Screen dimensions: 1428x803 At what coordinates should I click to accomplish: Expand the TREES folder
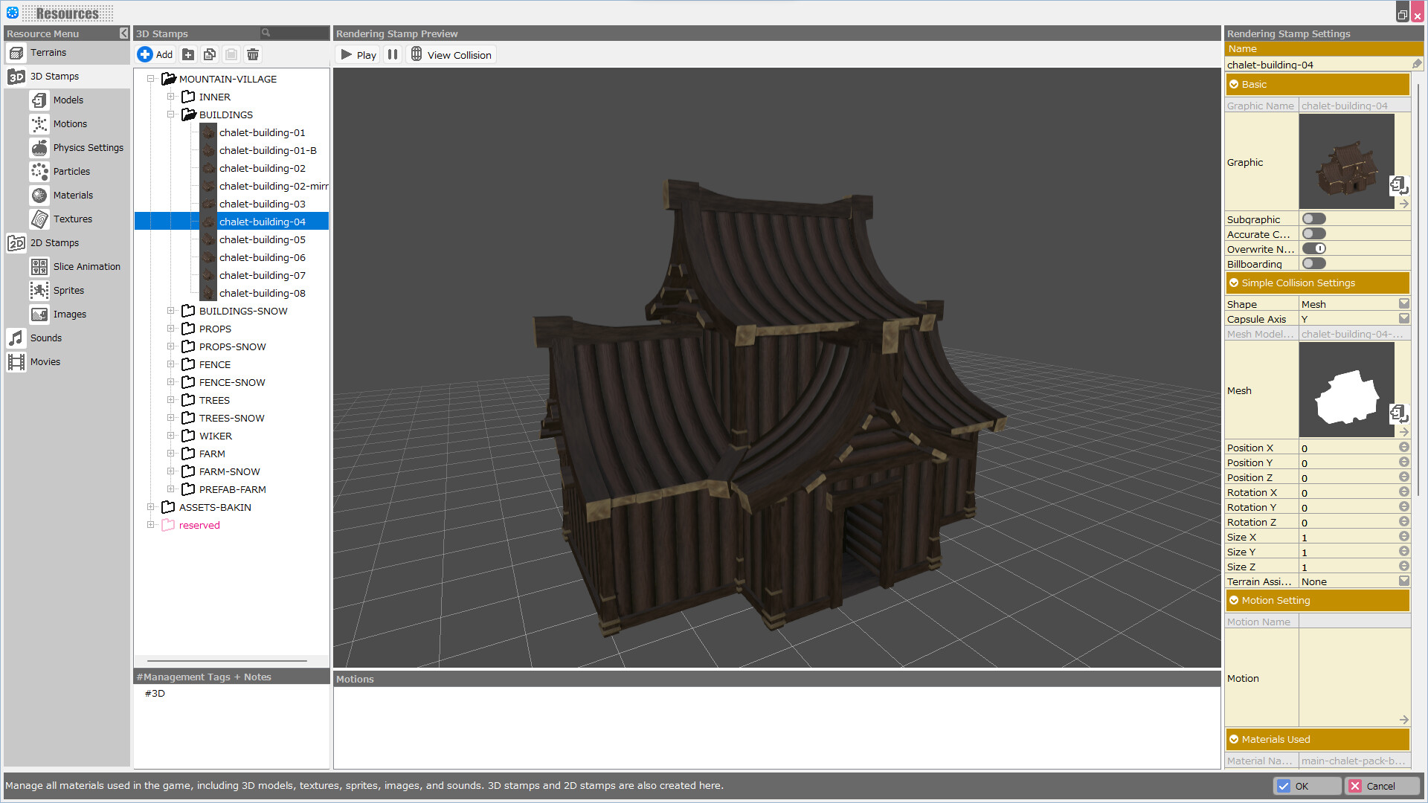tap(172, 400)
